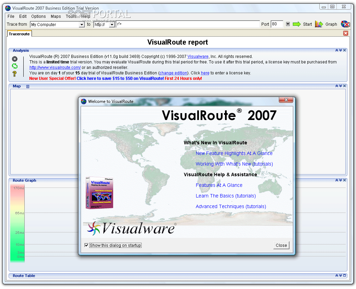Click the Close button in Welcome dialog
The width and height of the screenshot is (356, 289).
tap(281, 245)
